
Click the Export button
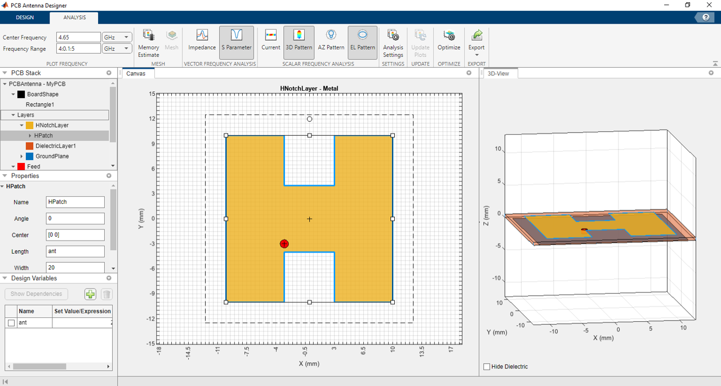pos(477,42)
